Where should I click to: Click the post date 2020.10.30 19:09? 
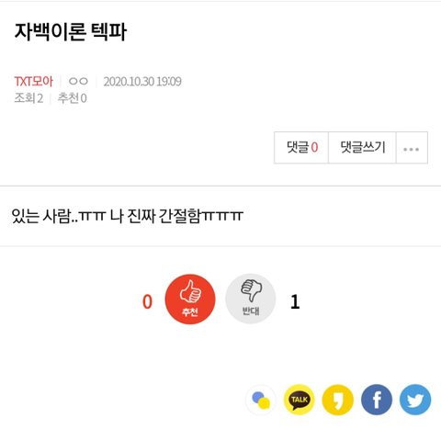[142, 82]
